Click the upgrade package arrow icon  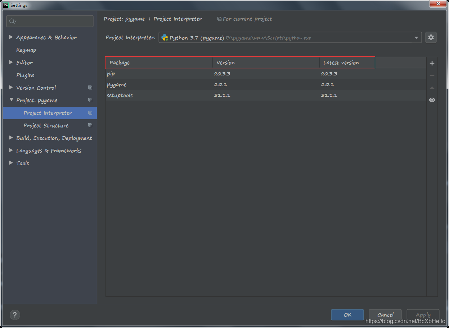pyautogui.click(x=432, y=88)
